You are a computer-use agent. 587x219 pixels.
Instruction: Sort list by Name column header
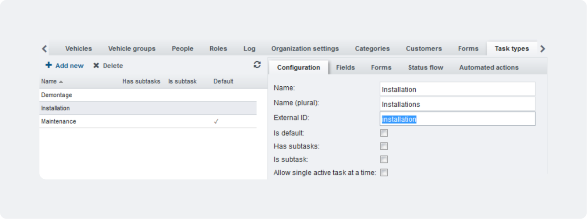click(52, 81)
